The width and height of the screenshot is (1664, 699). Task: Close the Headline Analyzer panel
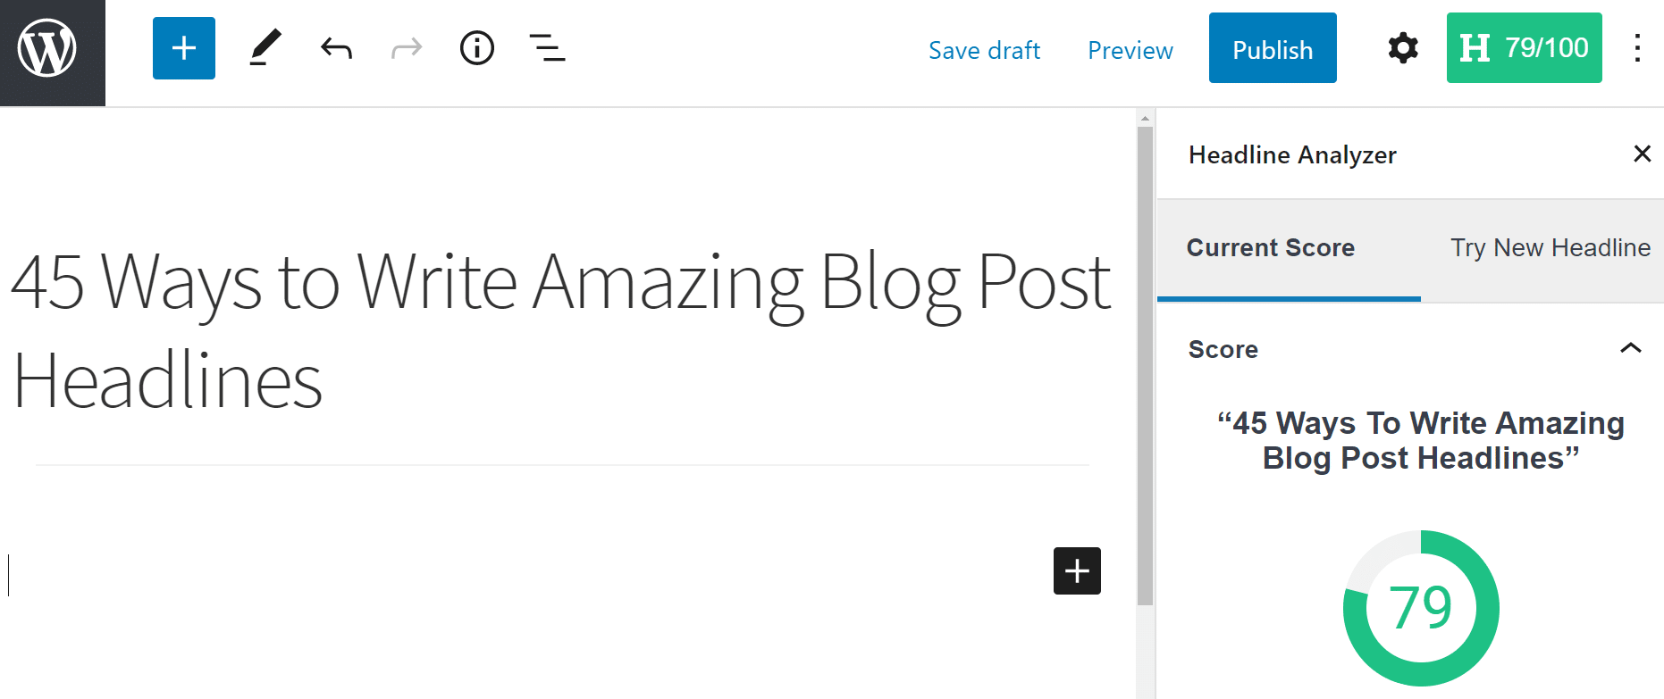click(x=1642, y=154)
